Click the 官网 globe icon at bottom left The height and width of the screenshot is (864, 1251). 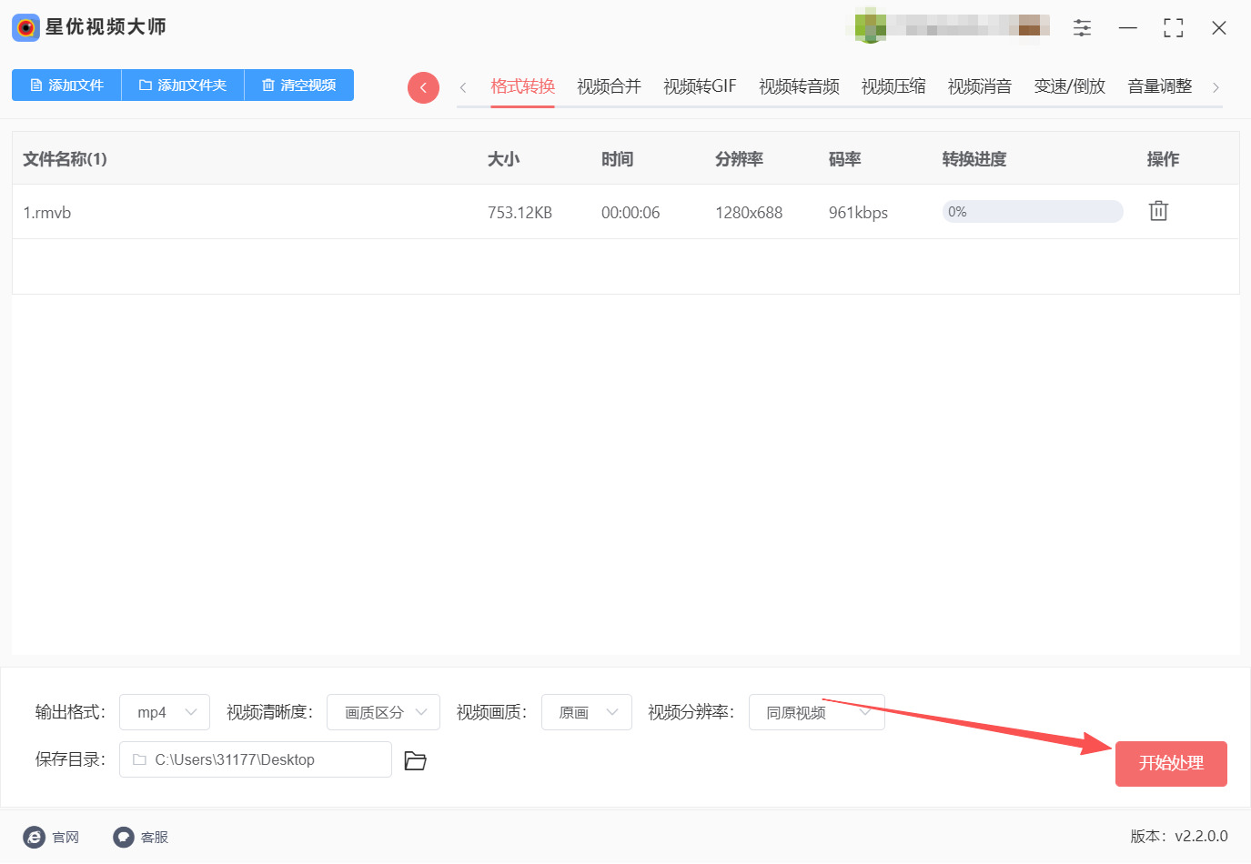(x=35, y=837)
